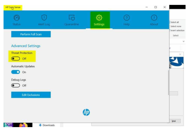Viewport: 188px width, 129px height.
Task: Switch to the Alert Log tab label
Action: click(44, 24)
